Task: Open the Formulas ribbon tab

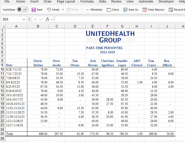Action: [87, 2]
